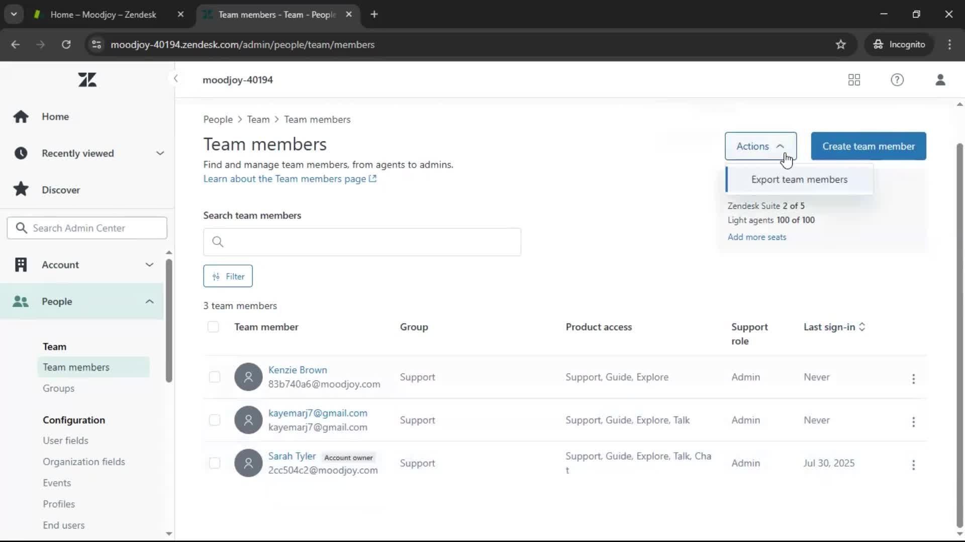Reload the page in the browser
The height and width of the screenshot is (542, 965).
tap(66, 45)
